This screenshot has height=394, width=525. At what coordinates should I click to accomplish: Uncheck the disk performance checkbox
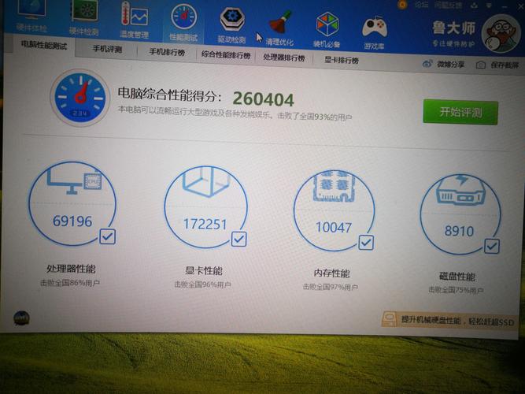point(492,247)
